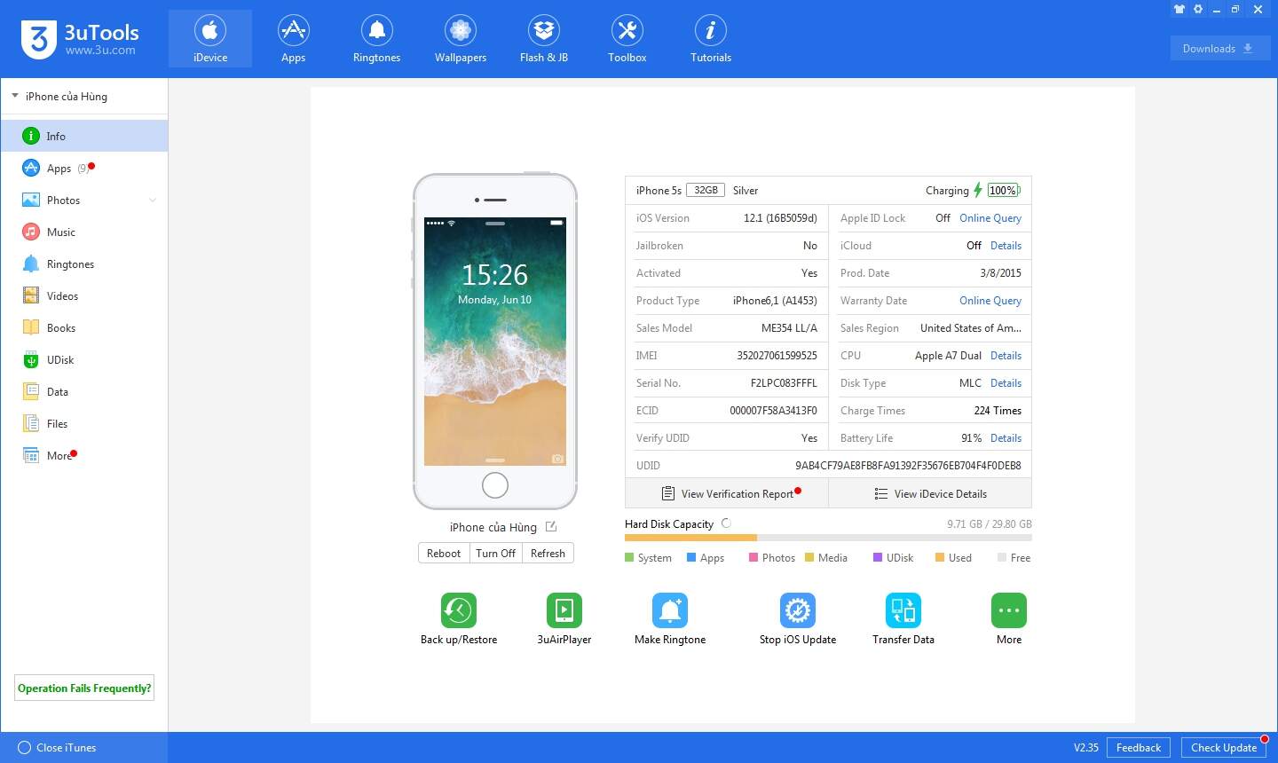
Task: Open the Toolbox section
Action: [x=627, y=40]
